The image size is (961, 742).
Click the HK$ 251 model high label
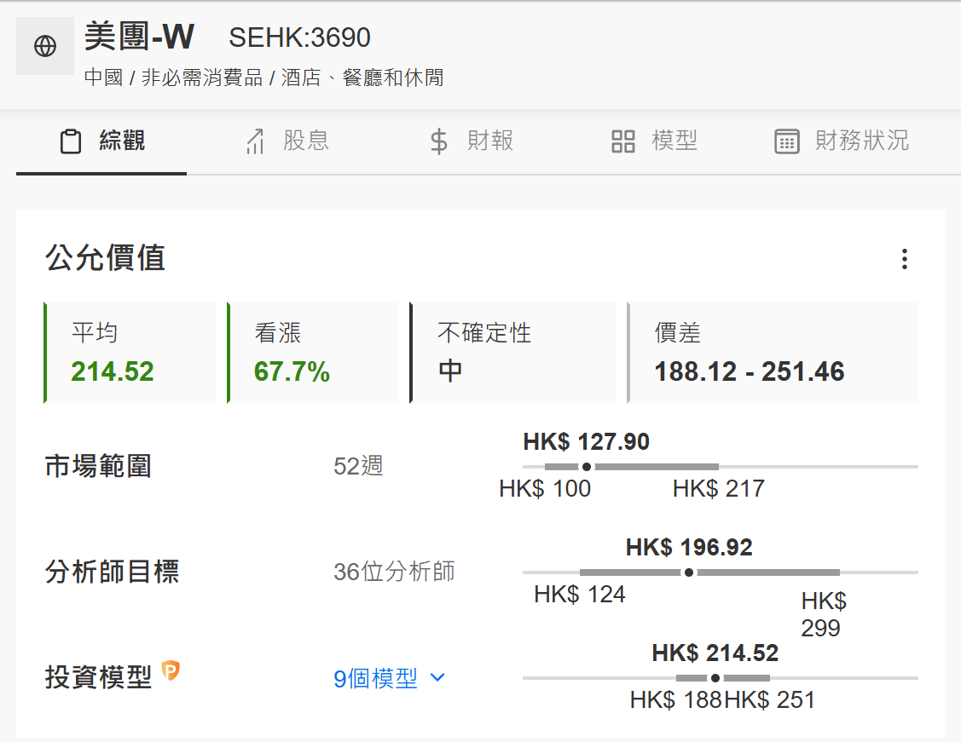tap(770, 699)
